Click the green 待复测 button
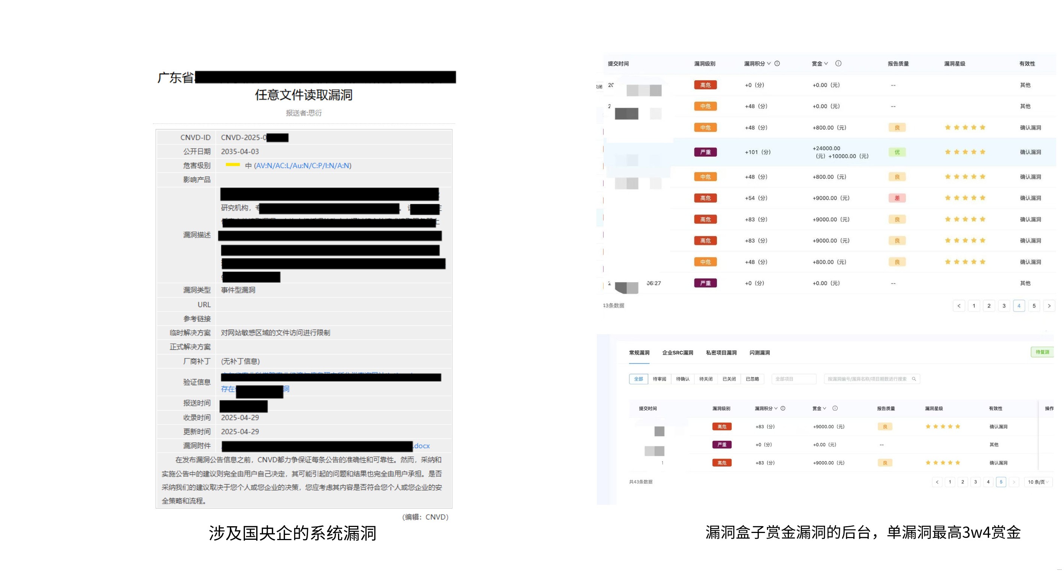 pyautogui.click(x=1042, y=352)
